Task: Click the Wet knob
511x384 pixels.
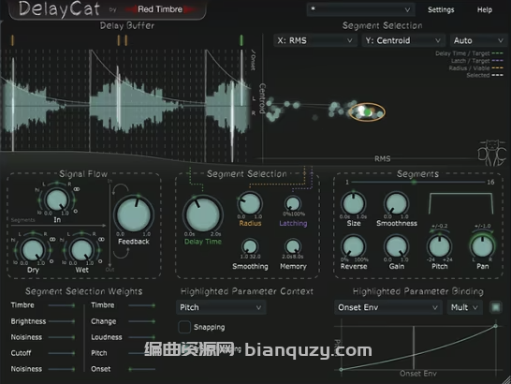Action: pyautogui.click(x=81, y=249)
